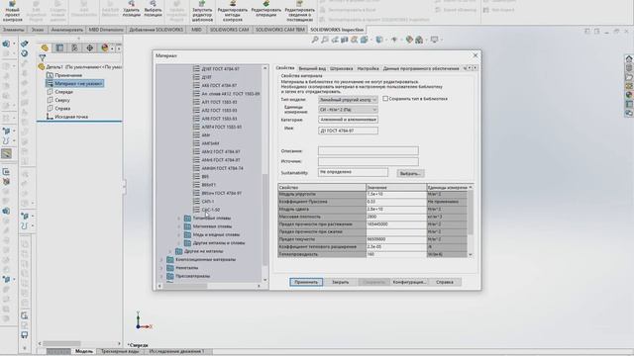Open the Тип модели dropdown
Viewport: 634px width, 356px height.
[x=348, y=99]
